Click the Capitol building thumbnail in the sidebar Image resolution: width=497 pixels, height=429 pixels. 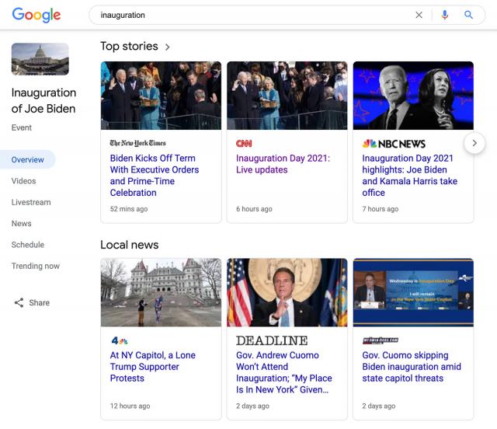coord(40,59)
